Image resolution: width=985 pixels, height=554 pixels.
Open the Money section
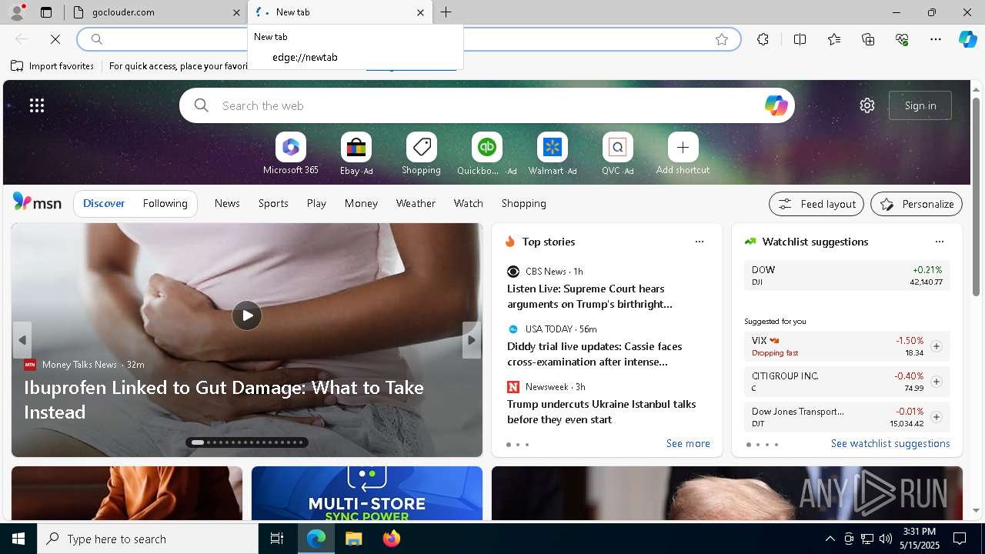(x=361, y=203)
